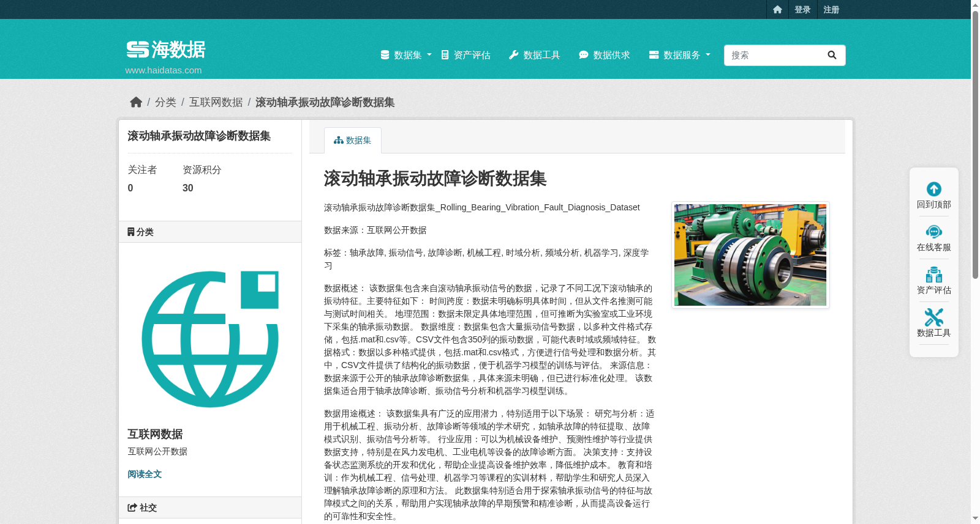Open 资产评估 in navigation bar

(x=466, y=55)
